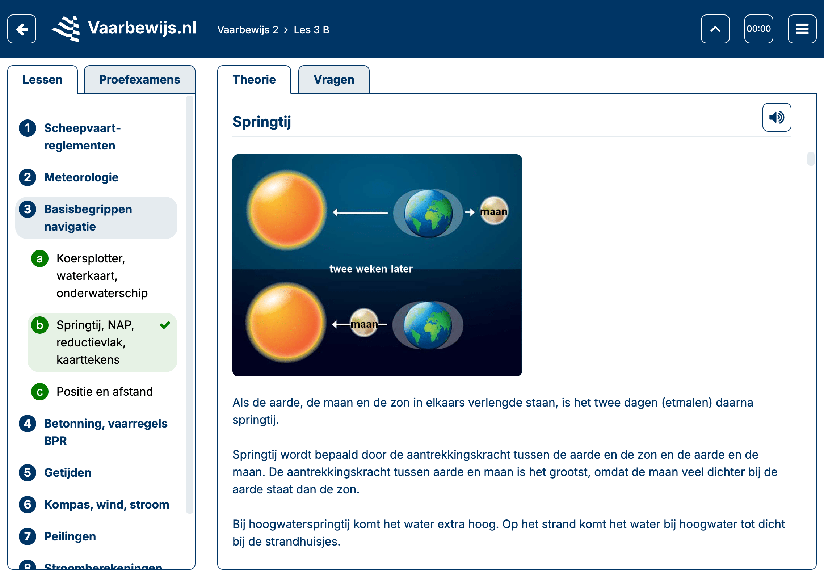Switch to the Vragen tab
This screenshot has width=824, height=577.
coord(334,80)
